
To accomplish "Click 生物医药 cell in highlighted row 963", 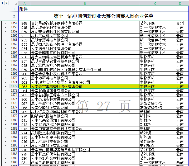I will [155, 86].
